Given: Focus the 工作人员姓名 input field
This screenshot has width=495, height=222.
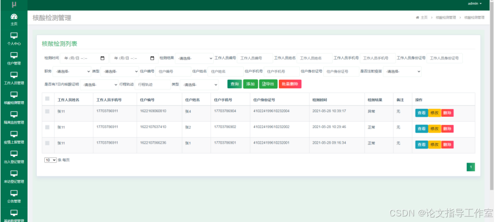Looking at the screenshot, I should click(315, 58).
